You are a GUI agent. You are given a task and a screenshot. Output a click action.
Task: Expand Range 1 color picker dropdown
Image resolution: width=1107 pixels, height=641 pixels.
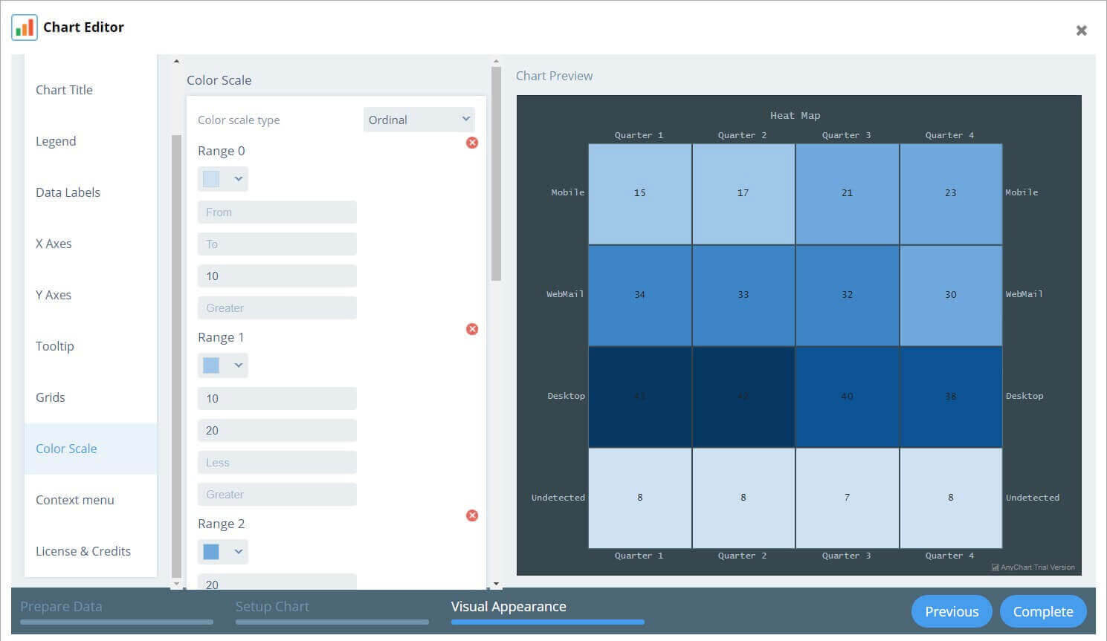pyautogui.click(x=238, y=365)
